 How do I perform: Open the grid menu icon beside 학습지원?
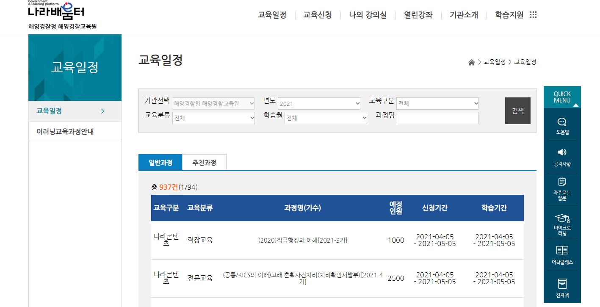tap(533, 14)
